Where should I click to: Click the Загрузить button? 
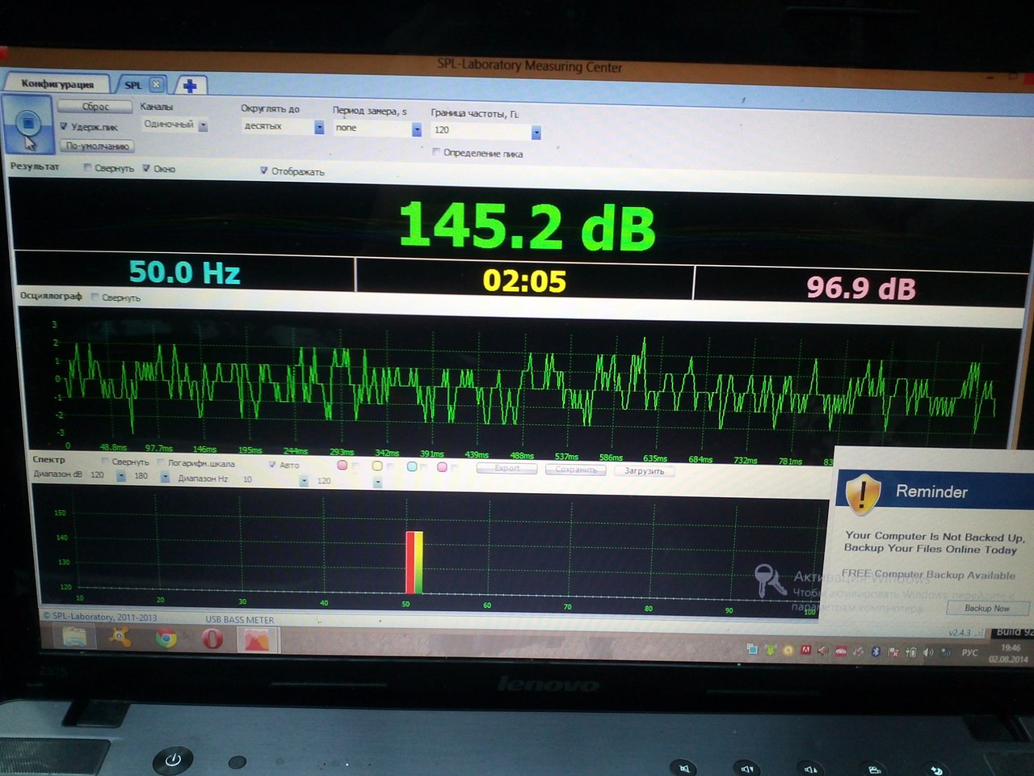pos(644,470)
